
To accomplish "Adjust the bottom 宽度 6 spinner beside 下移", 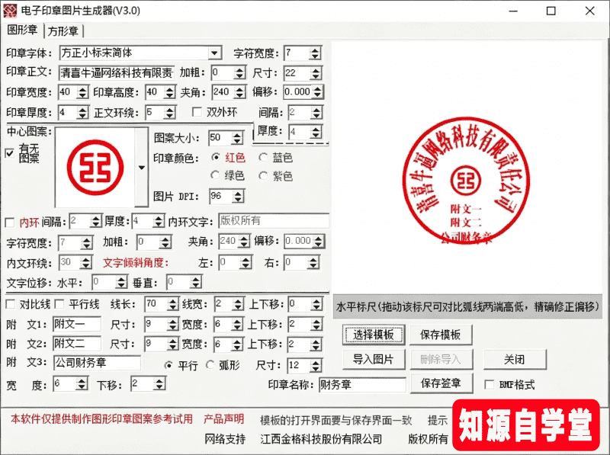I will 82,384.
